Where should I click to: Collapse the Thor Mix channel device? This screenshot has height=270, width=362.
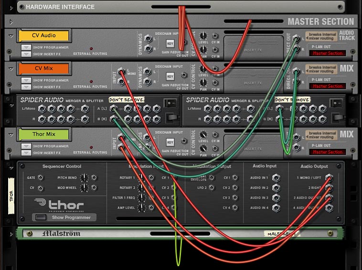(x=11, y=135)
